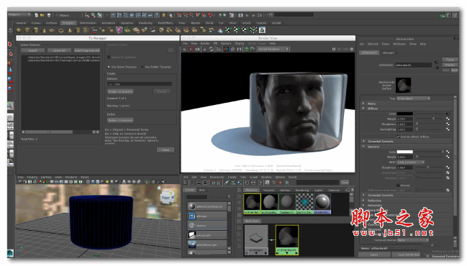Open the aiImage1 tab in Attribute Editor

coord(389,52)
